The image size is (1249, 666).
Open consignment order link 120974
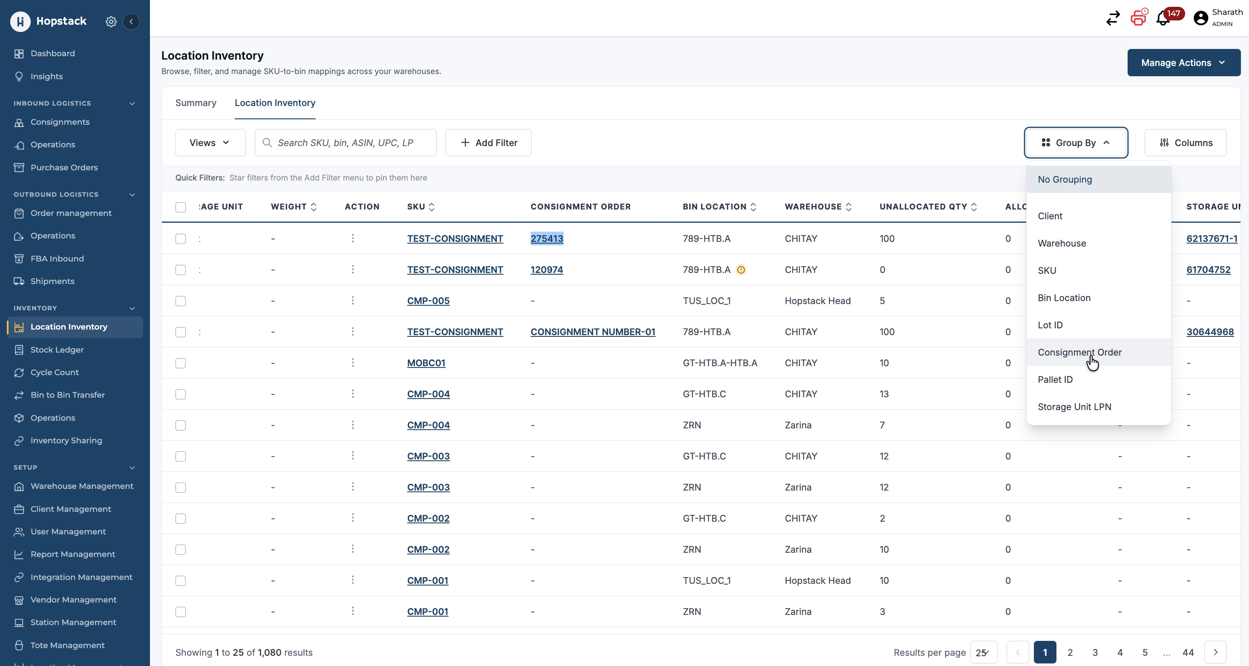pyautogui.click(x=547, y=270)
